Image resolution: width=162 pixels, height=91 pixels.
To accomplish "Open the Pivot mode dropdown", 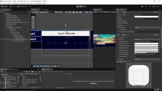I will pyautogui.click(x=36, y=12).
